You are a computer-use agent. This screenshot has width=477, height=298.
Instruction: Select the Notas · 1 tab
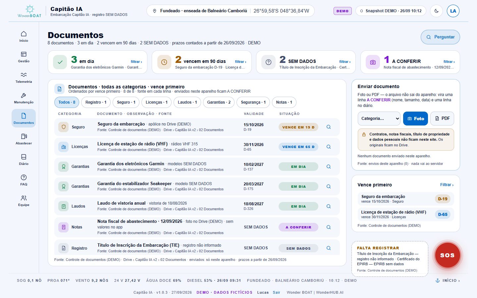coord(284,102)
